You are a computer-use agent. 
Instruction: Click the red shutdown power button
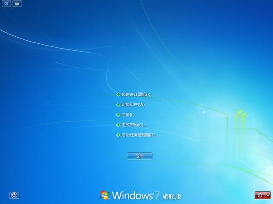pyautogui.click(x=260, y=195)
